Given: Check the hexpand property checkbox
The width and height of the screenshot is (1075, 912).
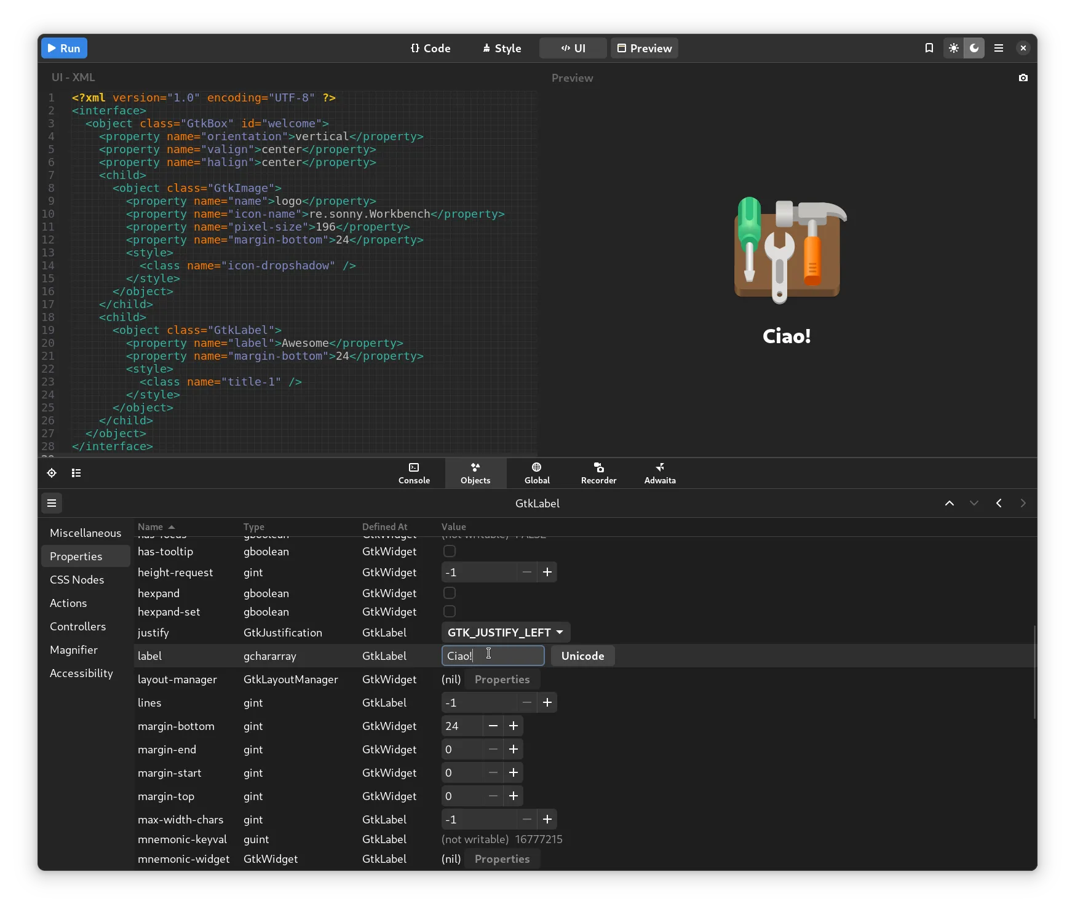Looking at the screenshot, I should pos(450,593).
